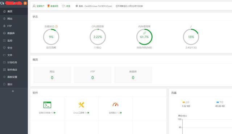The image size is (232, 134).
Task: Open the 数据库 database section in sidebar
Action: (14, 33)
